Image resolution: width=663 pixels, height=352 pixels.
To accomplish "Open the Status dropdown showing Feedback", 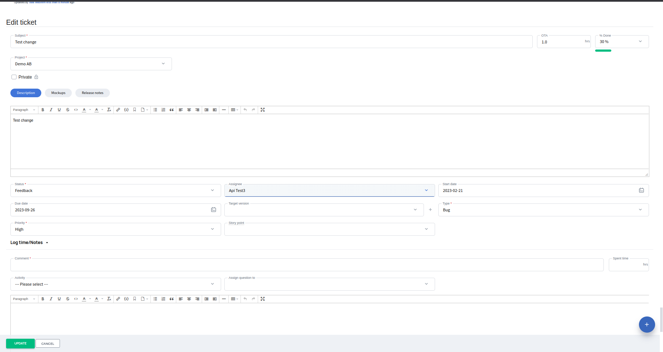I will 116,191.
